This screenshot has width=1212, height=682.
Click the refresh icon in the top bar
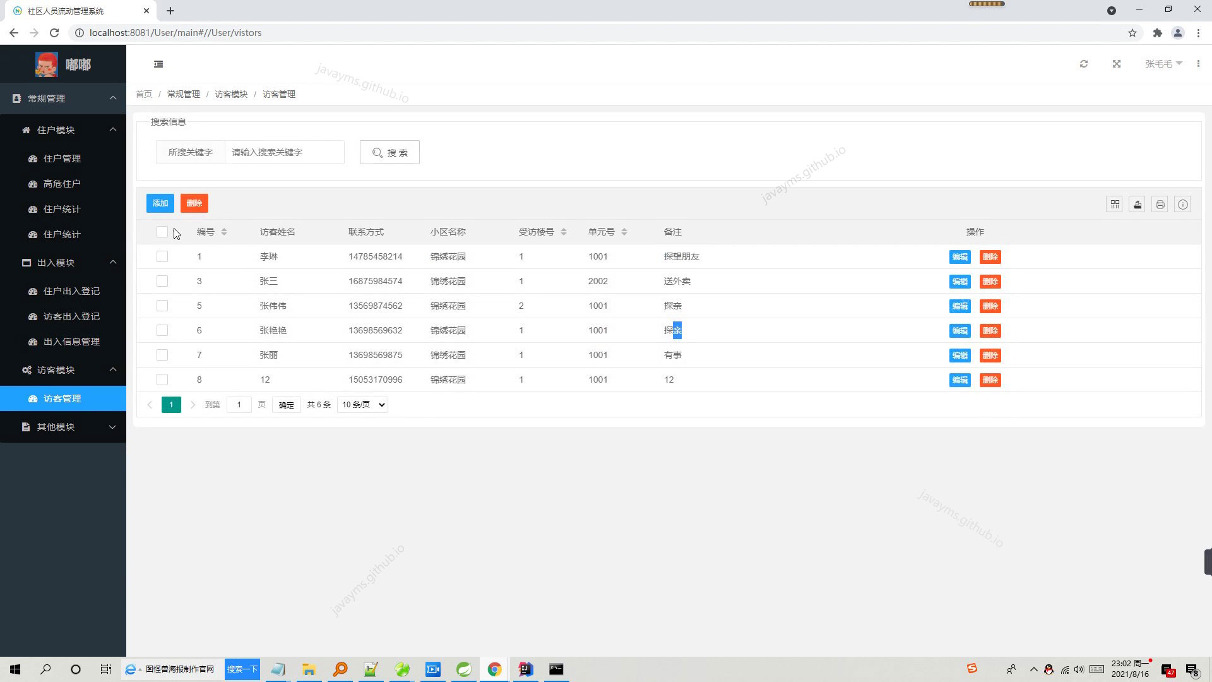pyautogui.click(x=1084, y=64)
